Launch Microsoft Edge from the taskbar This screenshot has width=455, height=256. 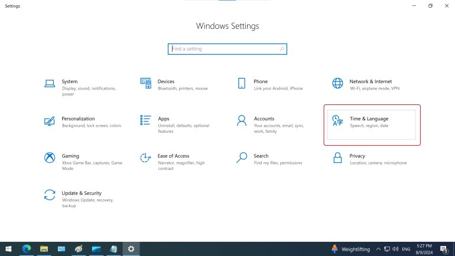[x=27, y=249]
